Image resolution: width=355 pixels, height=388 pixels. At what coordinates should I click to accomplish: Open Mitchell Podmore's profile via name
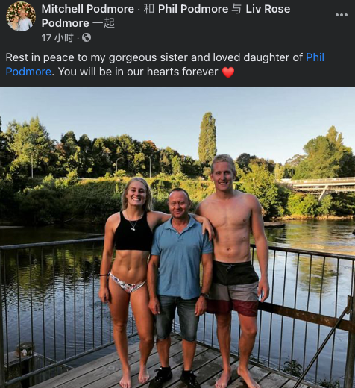click(x=88, y=9)
